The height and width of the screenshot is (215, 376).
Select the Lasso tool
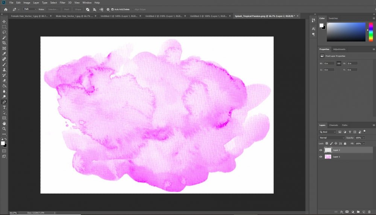coord(4,32)
